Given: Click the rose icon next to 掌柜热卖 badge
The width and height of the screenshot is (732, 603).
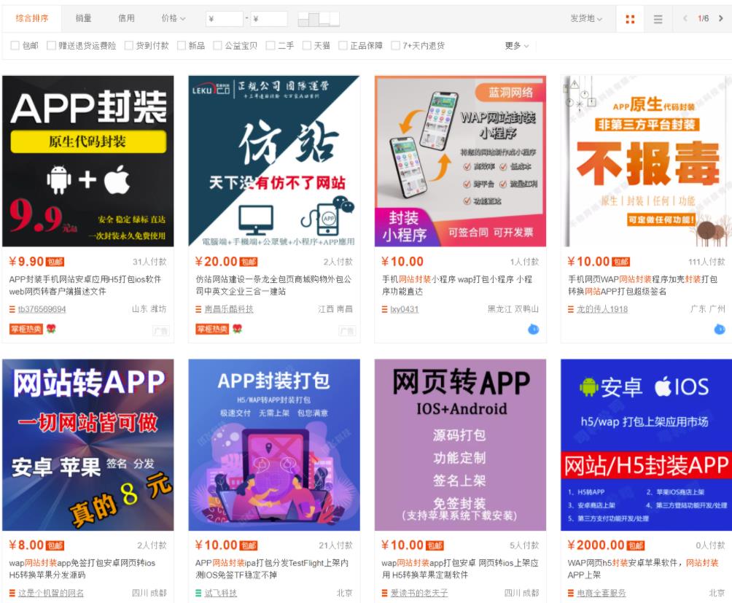Looking at the screenshot, I should click(x=51, y=330).
